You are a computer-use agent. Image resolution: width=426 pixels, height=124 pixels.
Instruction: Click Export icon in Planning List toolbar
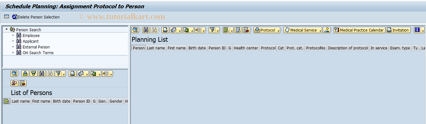(x=186, y=30)
